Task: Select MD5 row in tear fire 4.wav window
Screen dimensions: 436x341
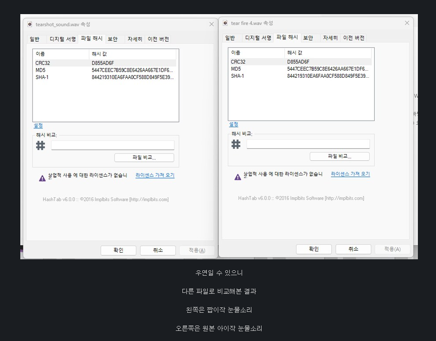Action: coord(300,69)
